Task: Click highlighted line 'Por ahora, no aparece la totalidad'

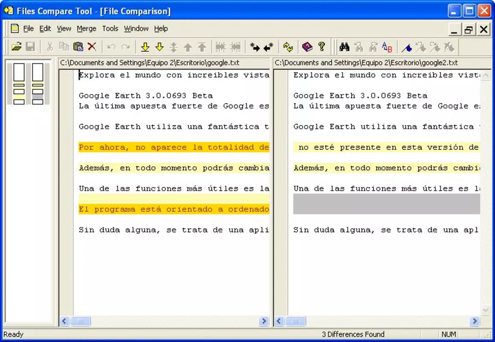Action: coord(174,147)
